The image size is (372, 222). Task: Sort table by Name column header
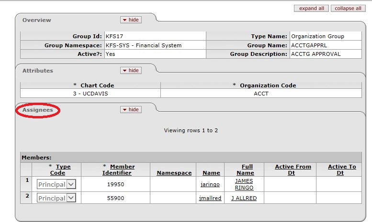(x=211, y=173)
